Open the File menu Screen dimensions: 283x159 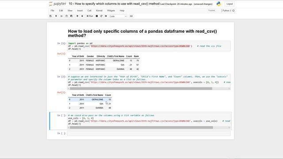pos(52,11)
